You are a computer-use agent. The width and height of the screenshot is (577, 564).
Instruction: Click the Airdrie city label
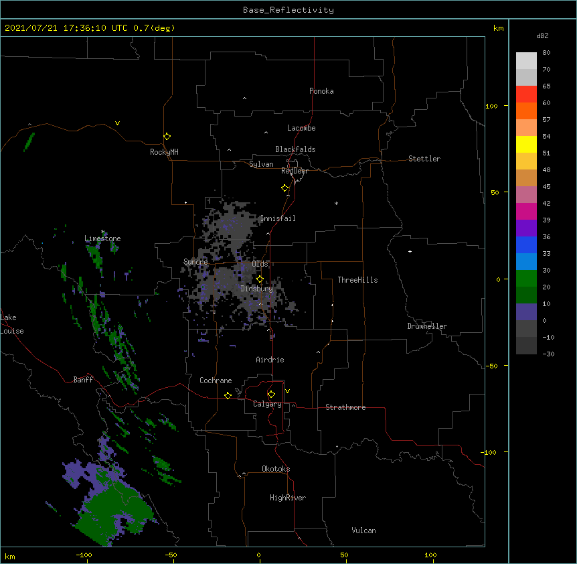click(x=270, y=360)
